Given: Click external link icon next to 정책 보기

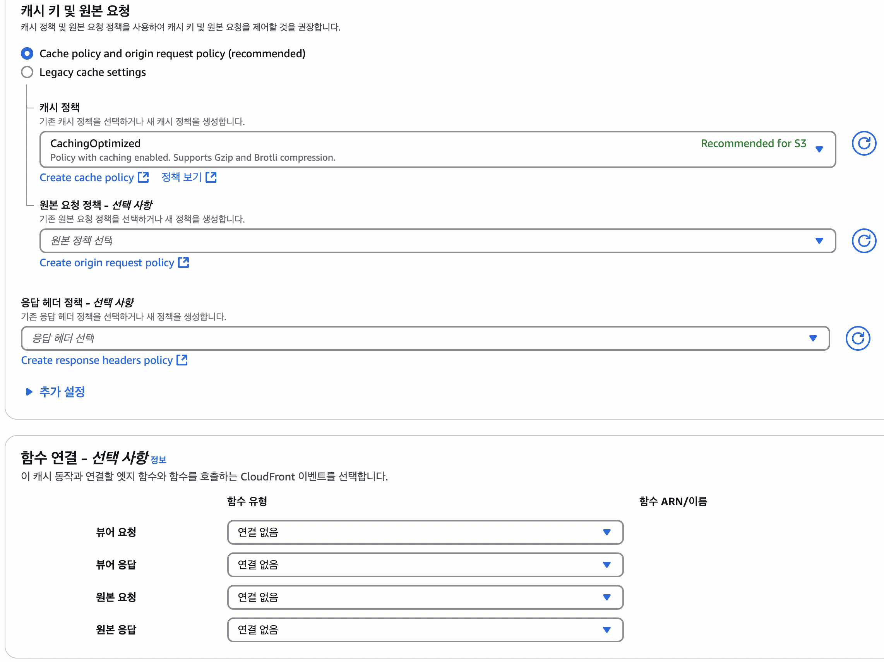Looking at the screenshot, I should [x=211, y=177].
